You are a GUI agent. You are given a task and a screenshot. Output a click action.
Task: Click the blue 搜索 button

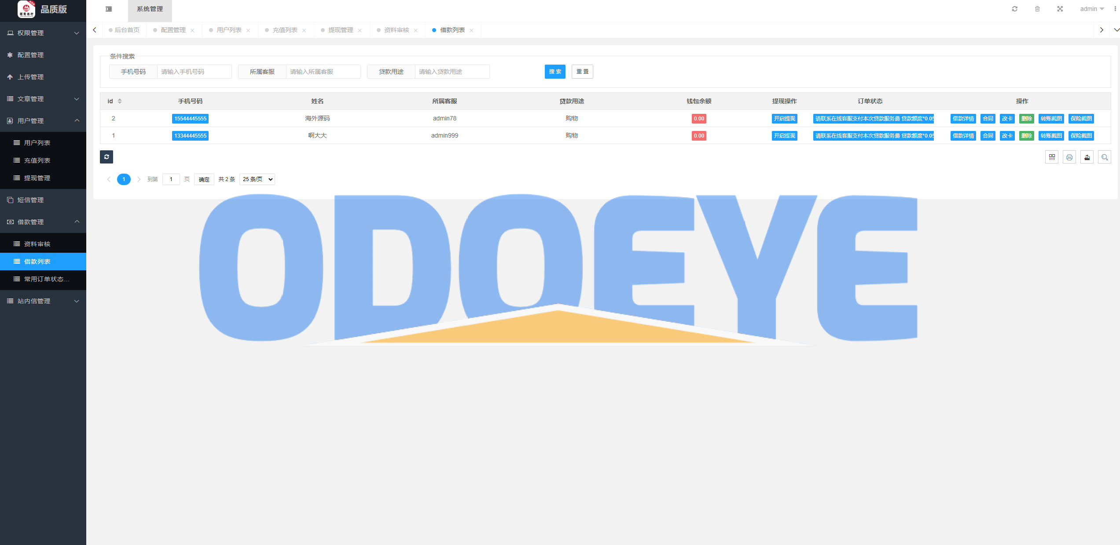555,72
